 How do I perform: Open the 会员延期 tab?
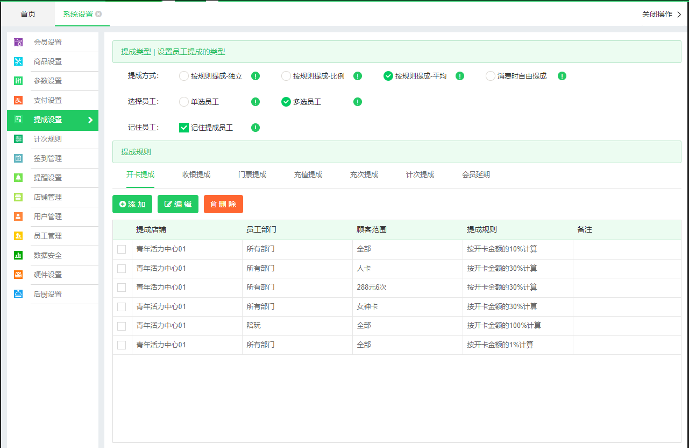[x=476, y=174]
